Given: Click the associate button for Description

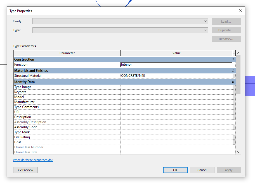Looking at the screenshot, I should click(234, 117).
